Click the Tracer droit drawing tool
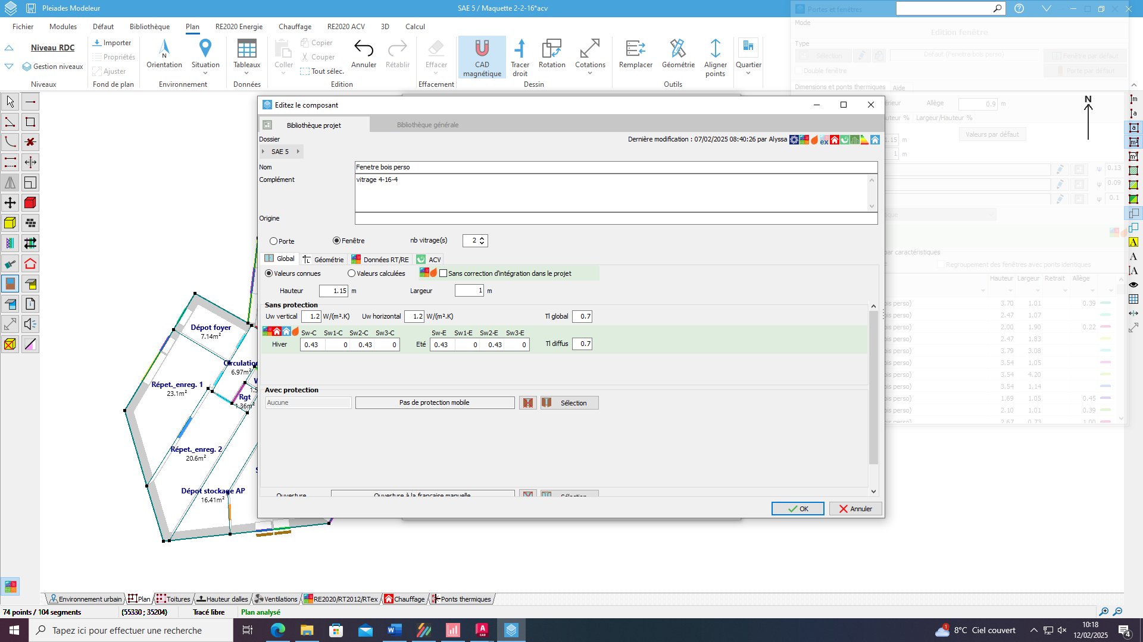This screenshot has height=642, width=1143. [520, 57]
